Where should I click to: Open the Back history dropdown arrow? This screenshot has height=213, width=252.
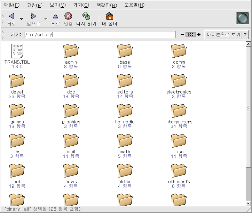(x=22, y=19)
